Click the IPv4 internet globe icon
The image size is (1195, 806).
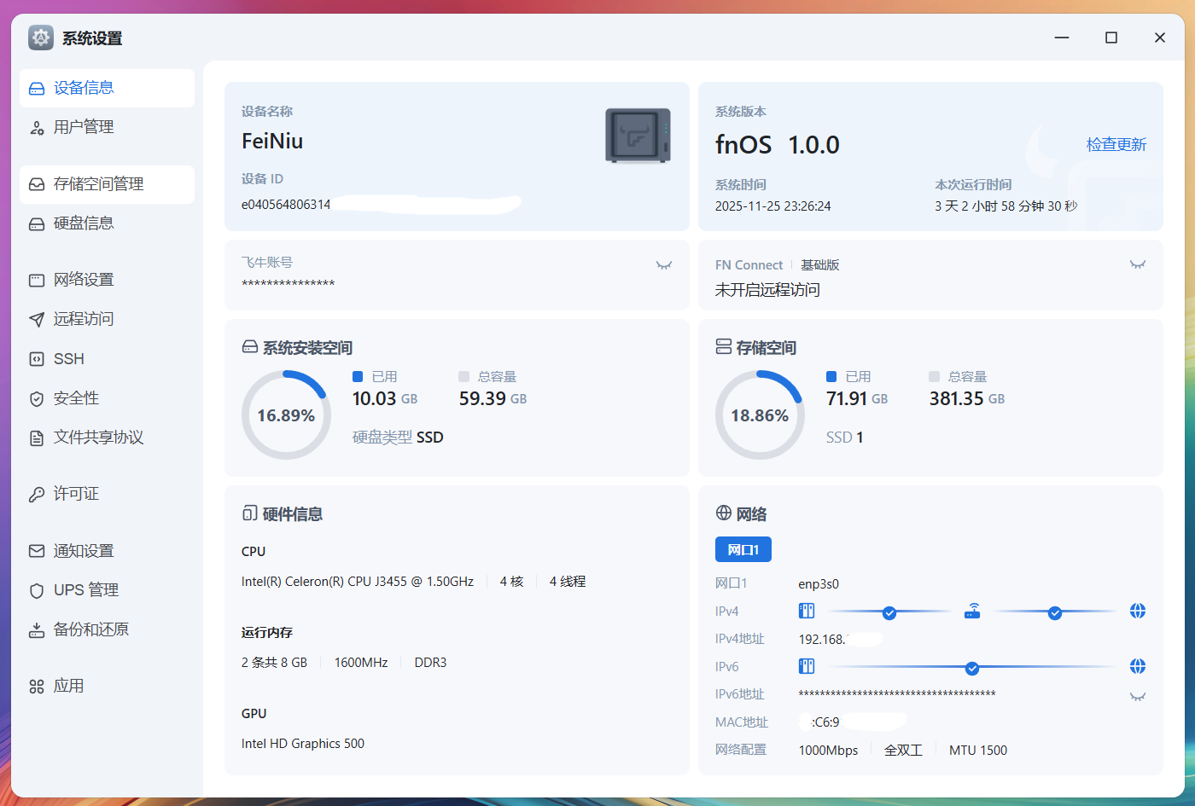click(x=1137, y=612)
